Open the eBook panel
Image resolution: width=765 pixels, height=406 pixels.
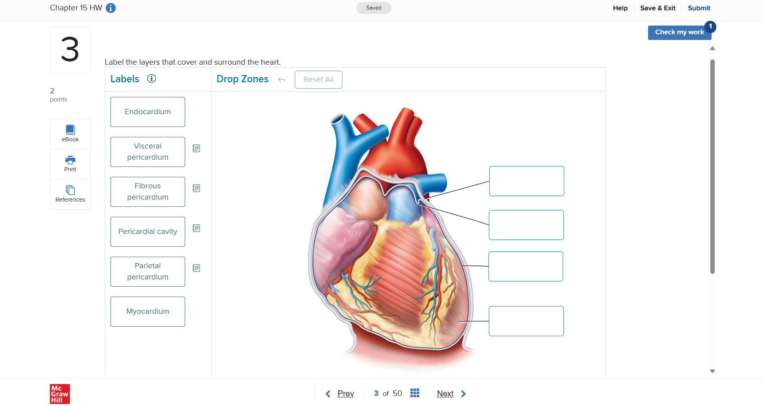(70, 133)
